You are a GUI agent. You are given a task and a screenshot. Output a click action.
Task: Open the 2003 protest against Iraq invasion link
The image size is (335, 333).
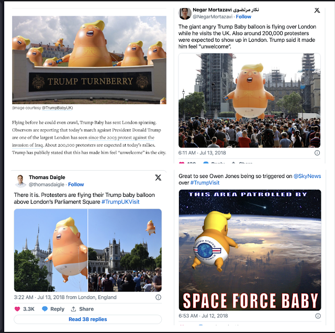[x=83, y=141]
